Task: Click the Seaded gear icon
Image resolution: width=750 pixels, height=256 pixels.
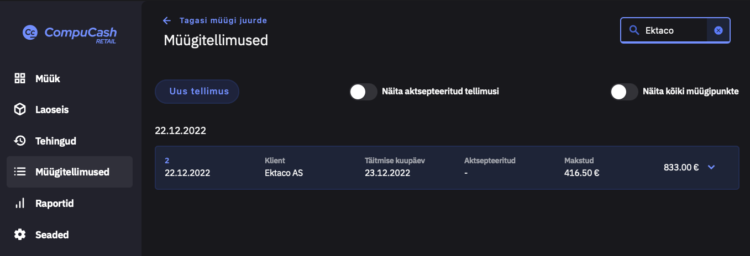Action: [x=20, y=234]
